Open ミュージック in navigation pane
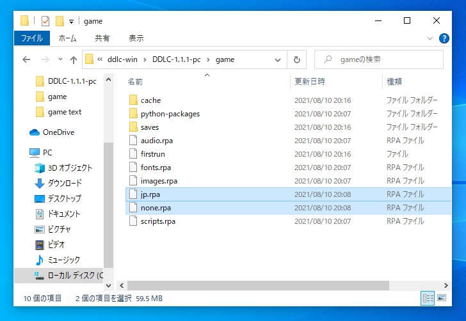The width and height of the screenshot is (466, 321). [58, 260]
